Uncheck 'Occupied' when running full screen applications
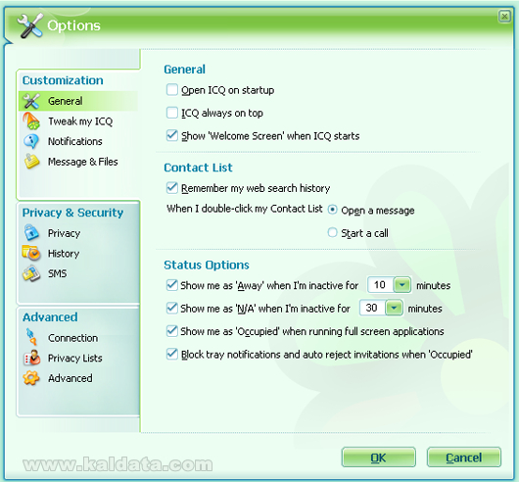Viewport: 519px width, 482px height. tap(172, 331)
